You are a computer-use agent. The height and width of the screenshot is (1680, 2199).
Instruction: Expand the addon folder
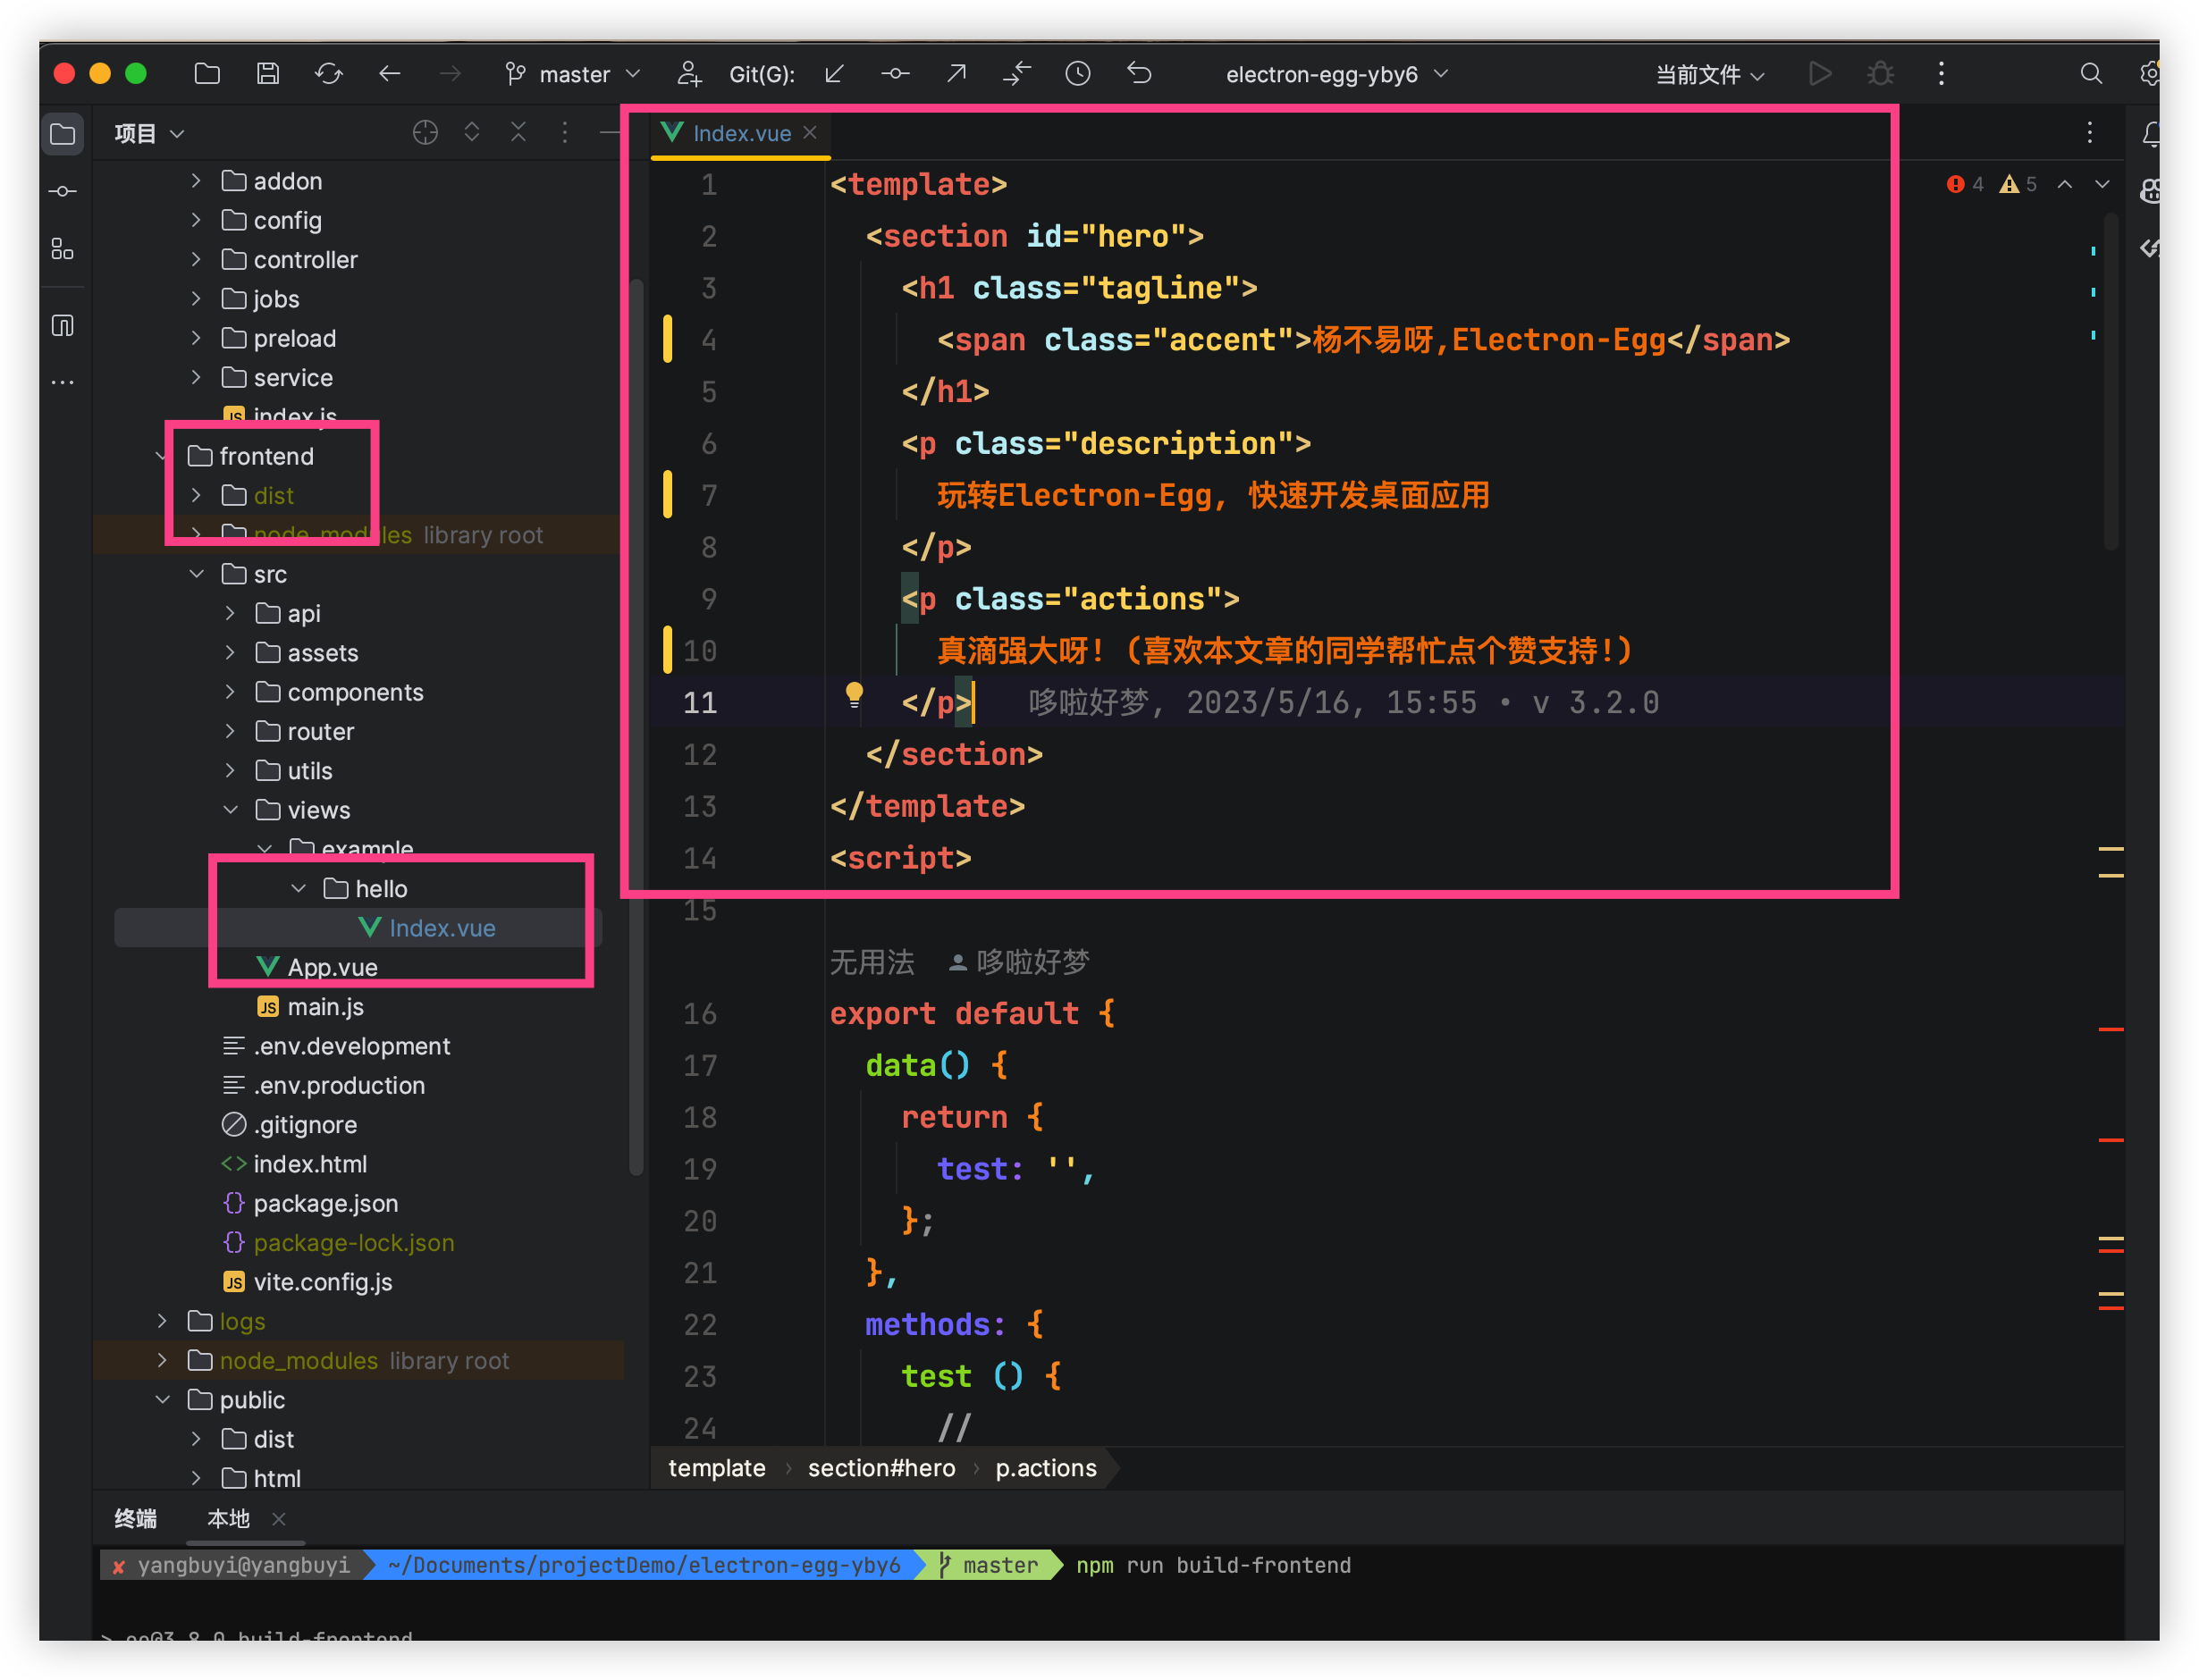[196, 181]
